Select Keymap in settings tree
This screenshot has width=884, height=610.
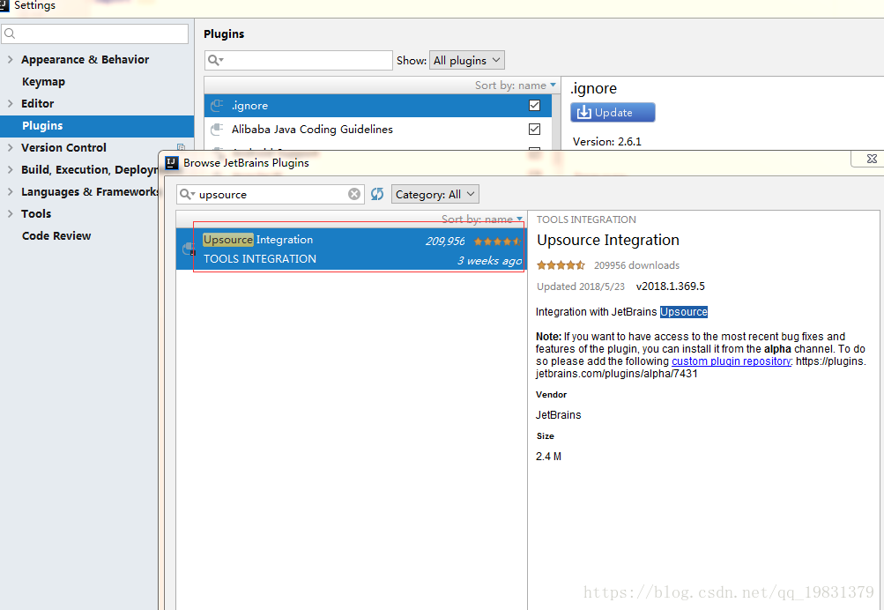tap(43, 82)
